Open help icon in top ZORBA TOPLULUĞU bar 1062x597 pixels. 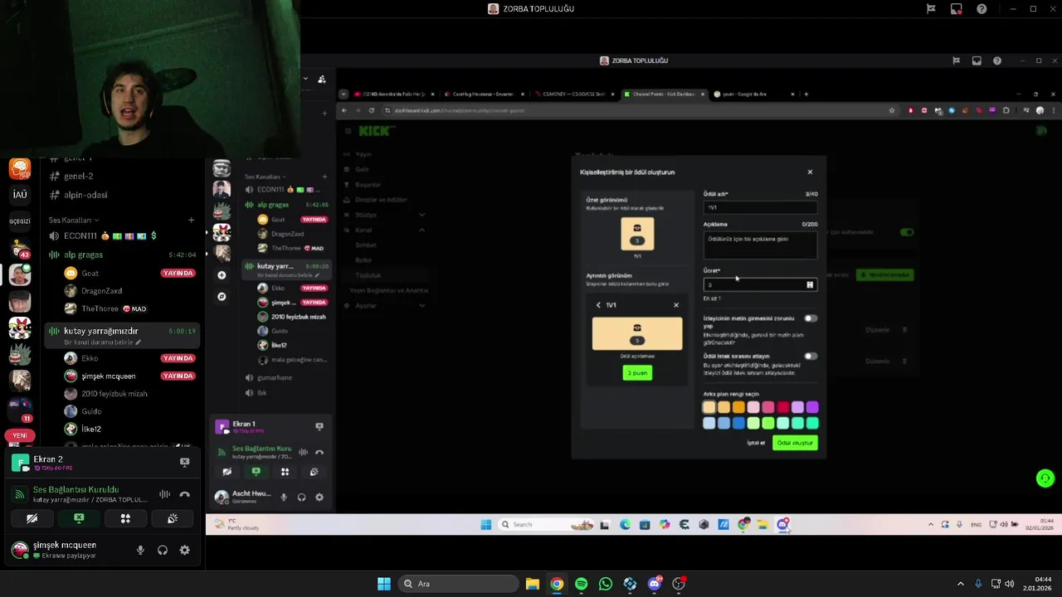tap(982, 8)
